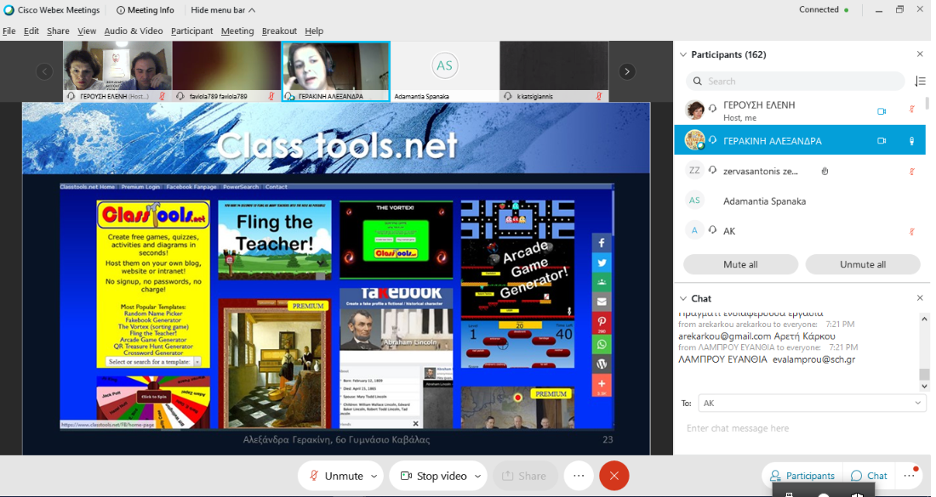Click the Twitter icon on the Classtools page
936x497 pixels.
click(x=602, y=263)
